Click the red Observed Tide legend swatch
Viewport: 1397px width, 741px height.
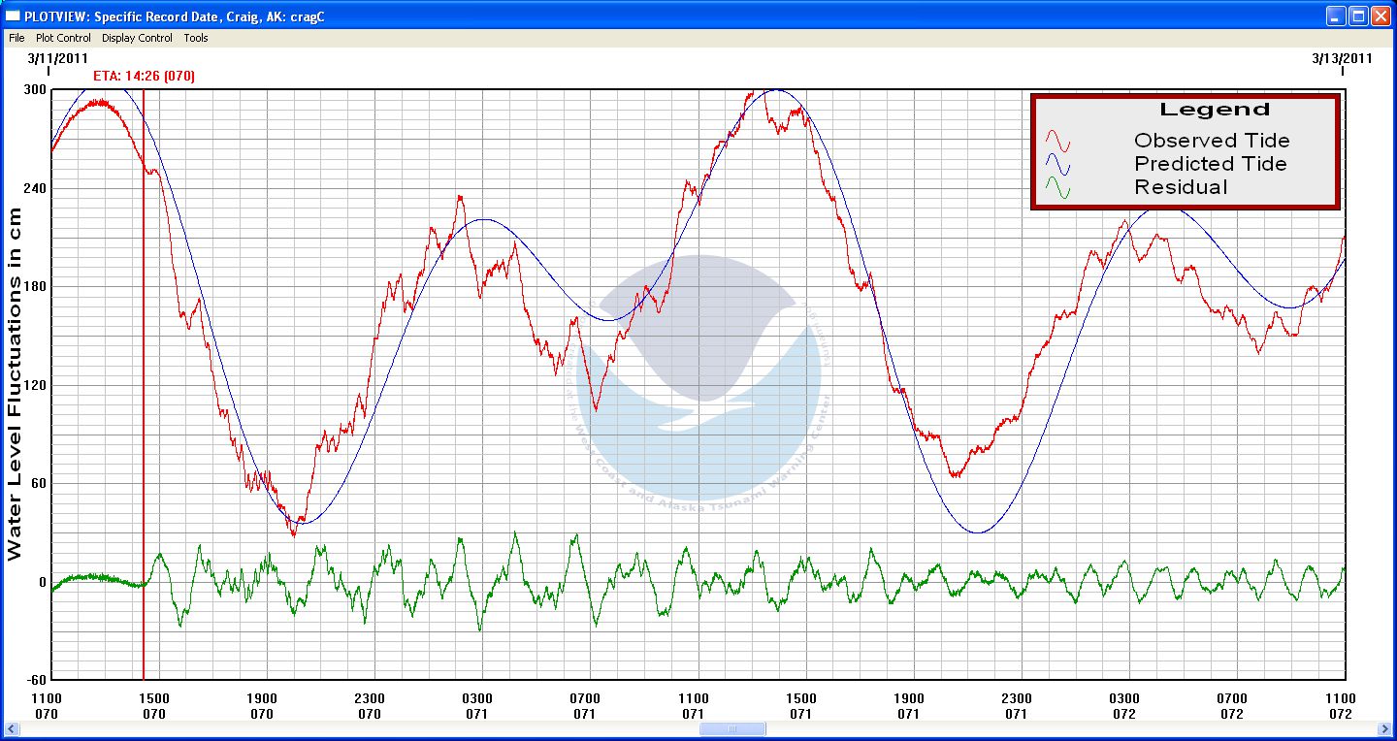point(1057,142)
